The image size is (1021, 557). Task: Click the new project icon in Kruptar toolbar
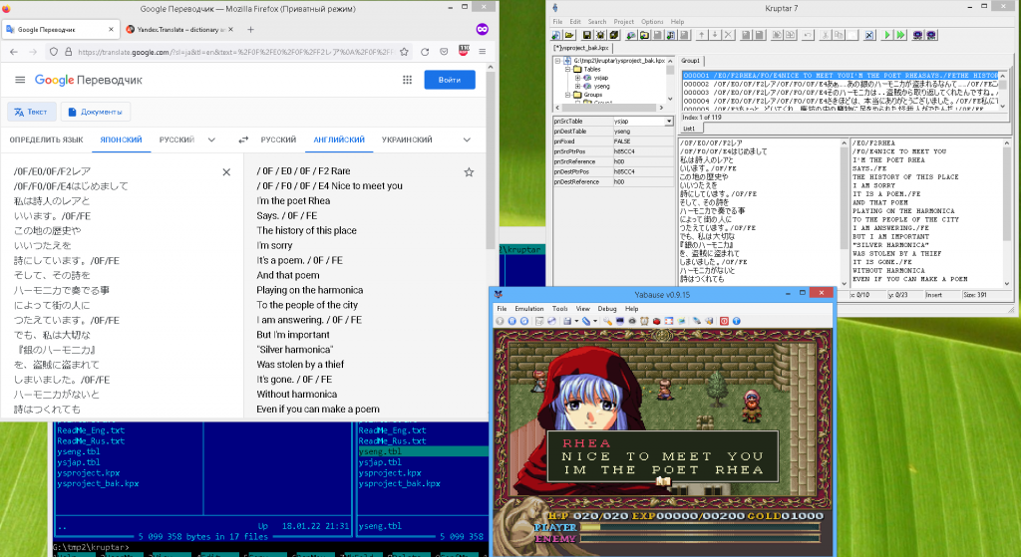click(555, 35)
